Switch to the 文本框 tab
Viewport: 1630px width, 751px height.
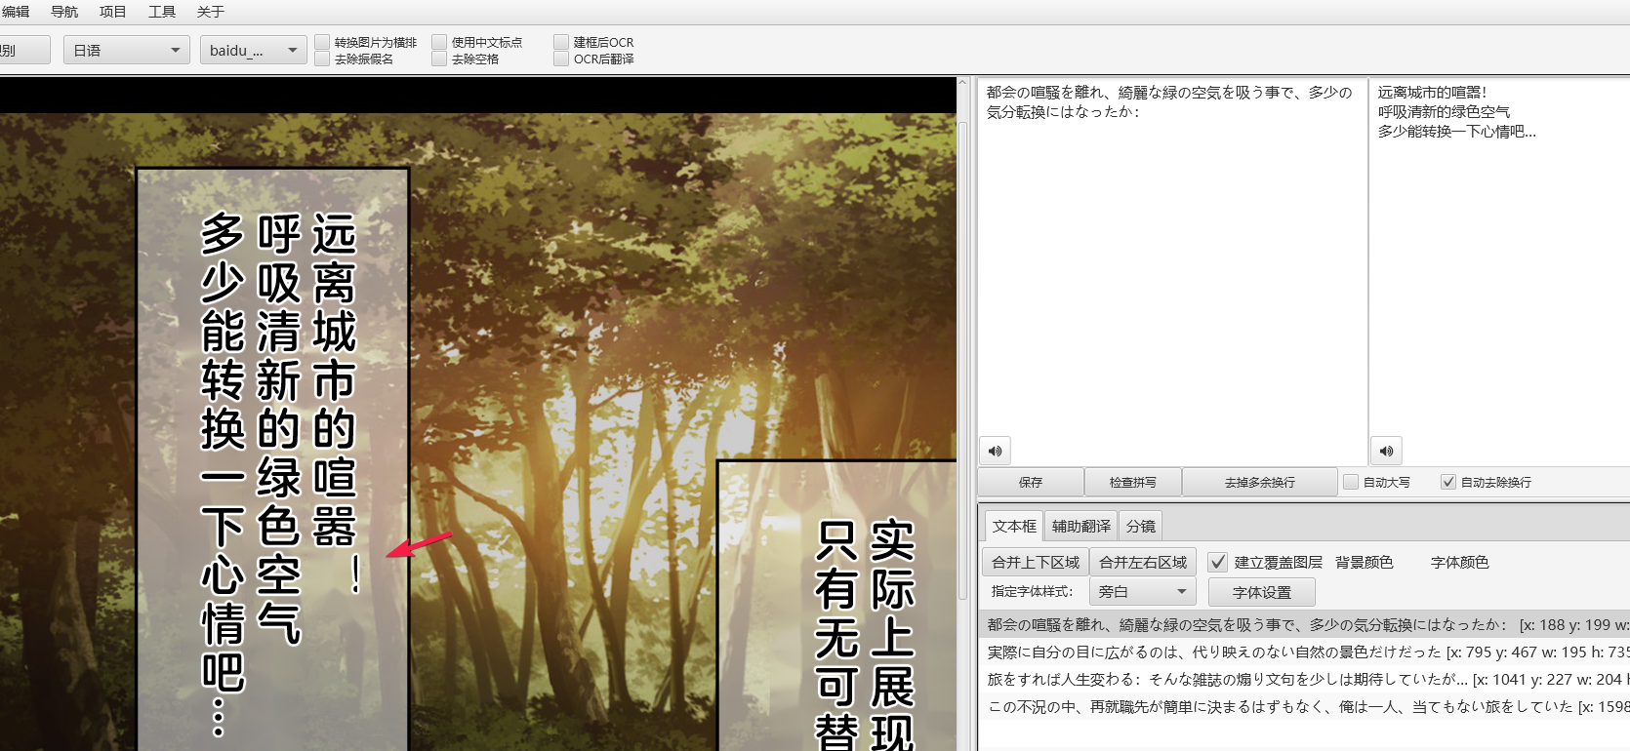tap(1014, 526)
